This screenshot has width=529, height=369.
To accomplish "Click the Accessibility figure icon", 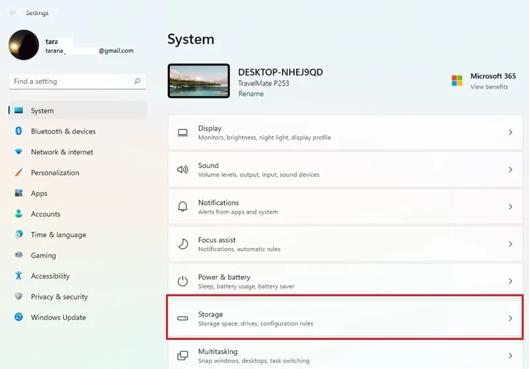I will 19,276.
